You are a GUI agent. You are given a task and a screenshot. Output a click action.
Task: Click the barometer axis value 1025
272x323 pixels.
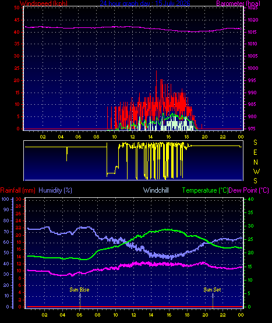pos(253,8)
